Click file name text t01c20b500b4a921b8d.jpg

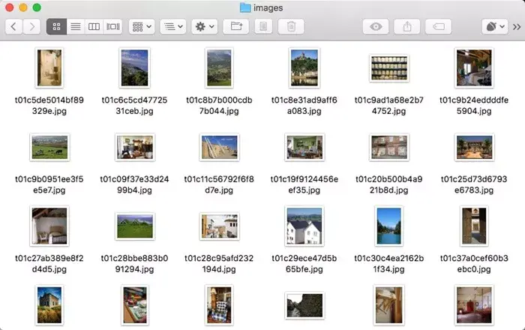pyautogui.click(x=389, y=184)
